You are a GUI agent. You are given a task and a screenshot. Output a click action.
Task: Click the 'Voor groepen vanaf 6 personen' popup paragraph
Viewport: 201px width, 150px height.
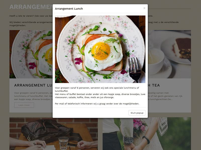[100, 92]
